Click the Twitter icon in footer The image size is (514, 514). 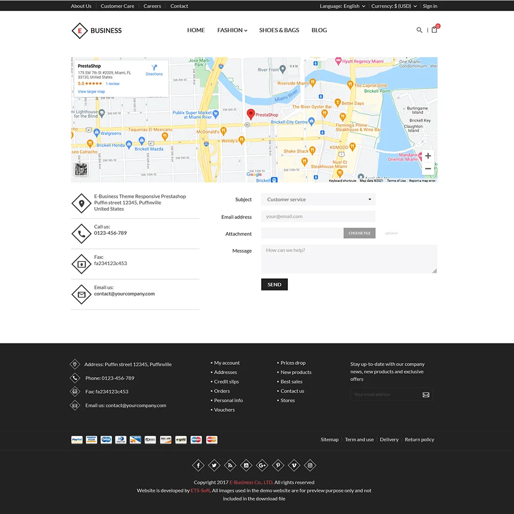point(214,466)
